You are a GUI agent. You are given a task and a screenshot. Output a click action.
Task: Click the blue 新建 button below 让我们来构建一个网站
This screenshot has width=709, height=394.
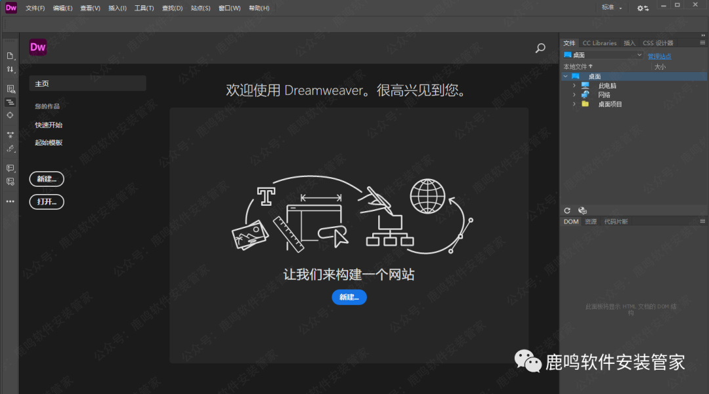point(349,297)
